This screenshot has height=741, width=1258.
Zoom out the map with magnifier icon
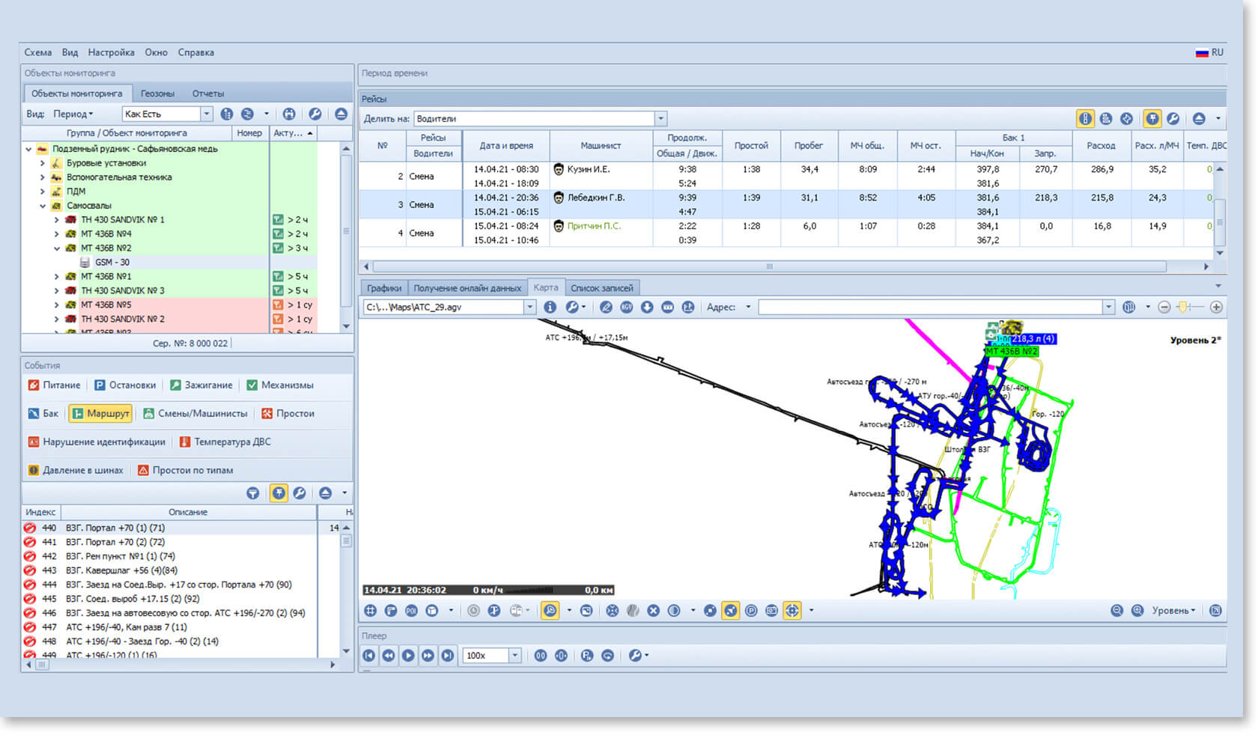click(x=1116, y=611)
